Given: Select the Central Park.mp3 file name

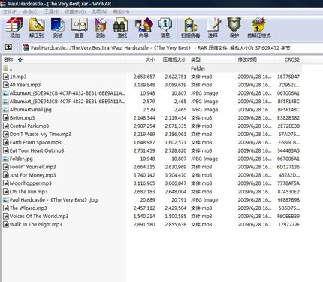Looking at the screenshot, I should 29,126.
